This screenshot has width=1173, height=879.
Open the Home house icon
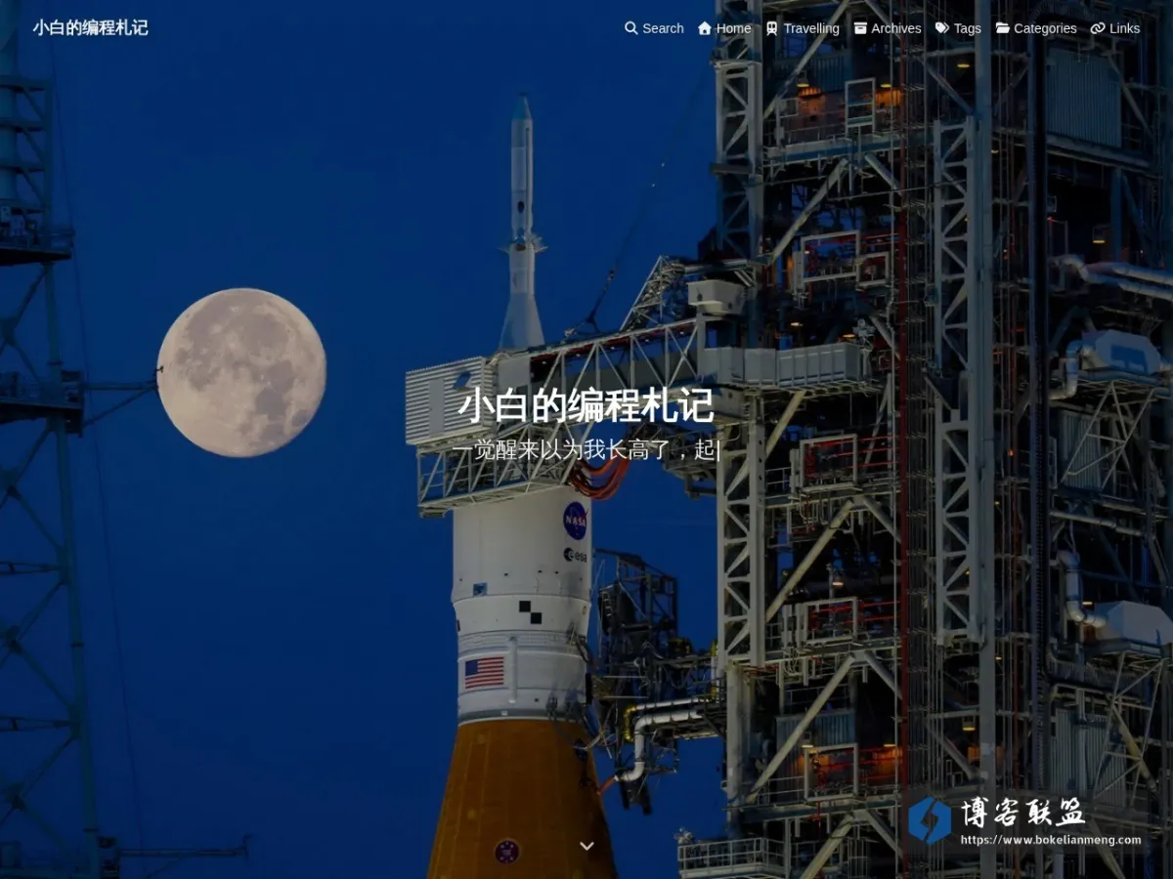coord(705,28)
